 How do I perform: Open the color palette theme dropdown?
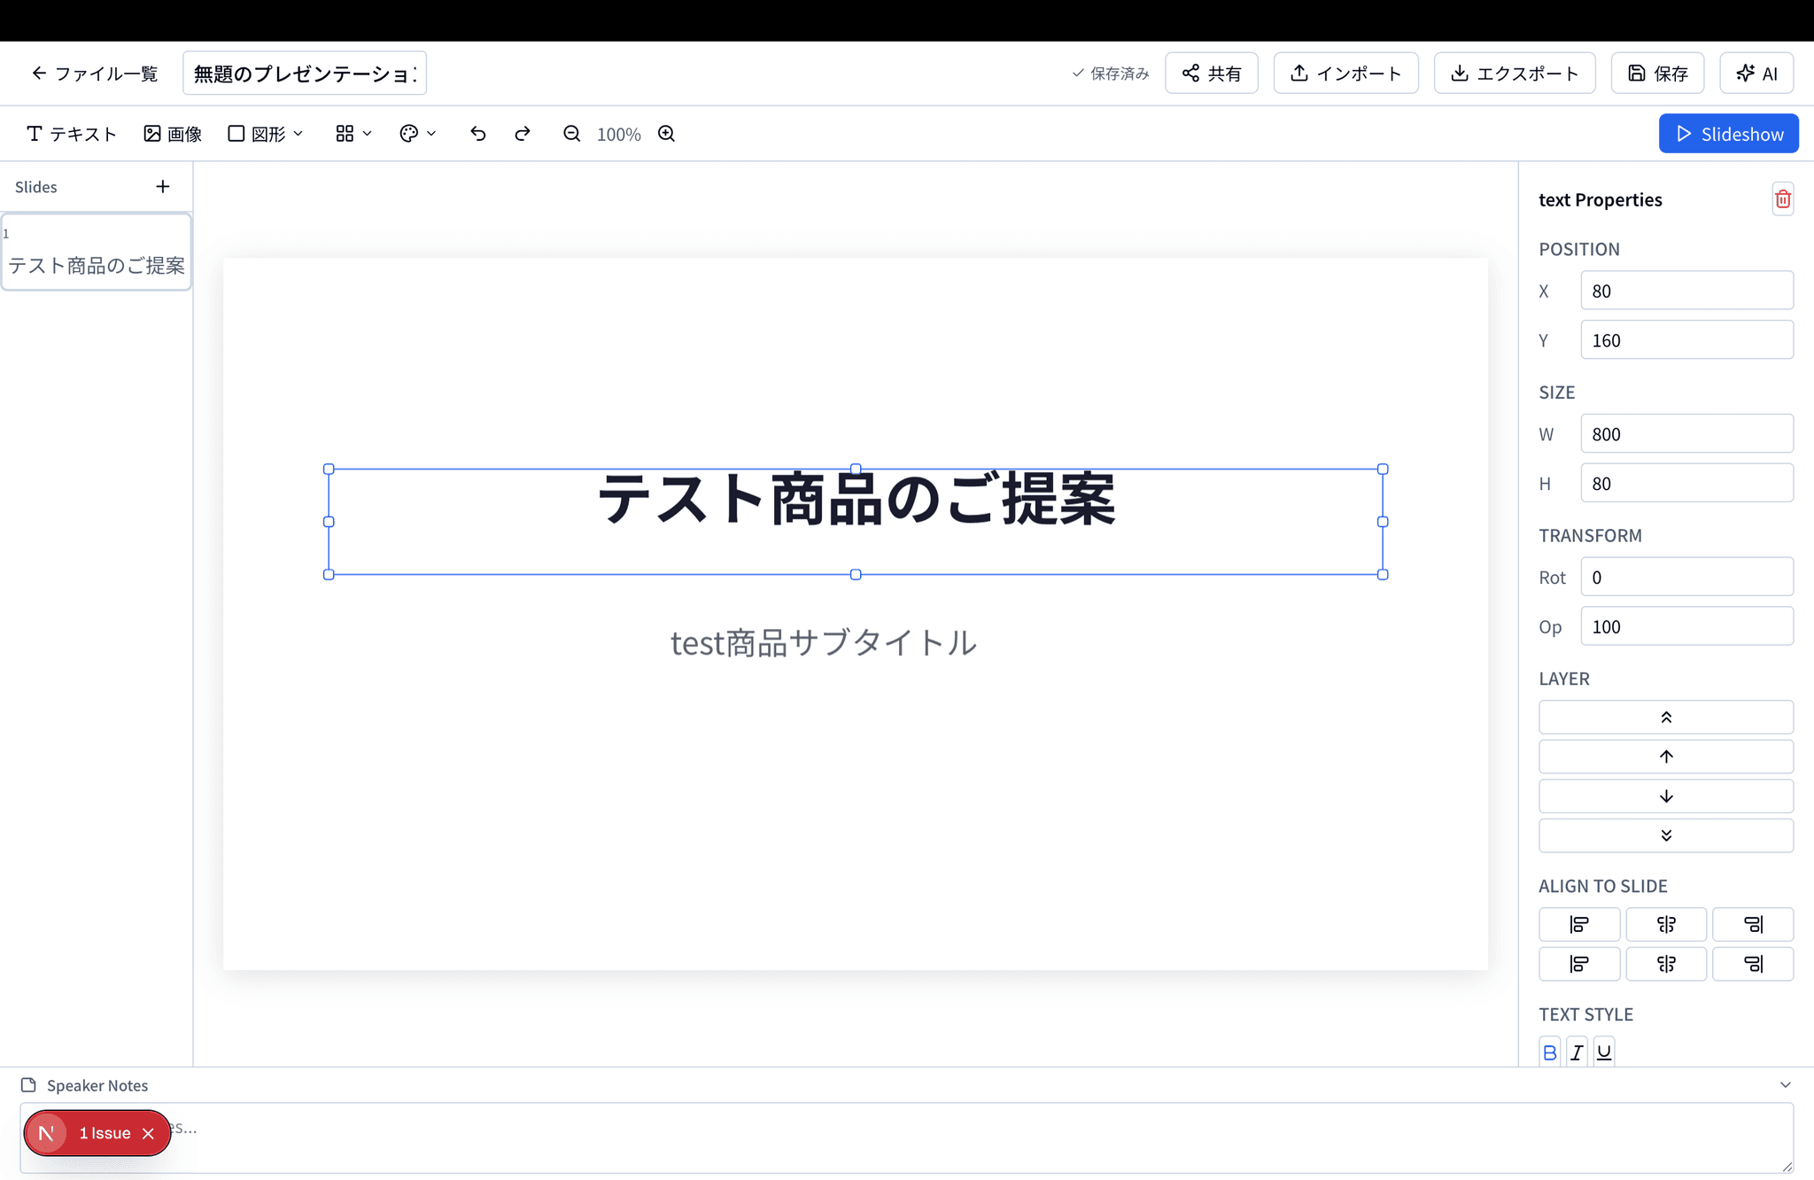coord(418,134)
